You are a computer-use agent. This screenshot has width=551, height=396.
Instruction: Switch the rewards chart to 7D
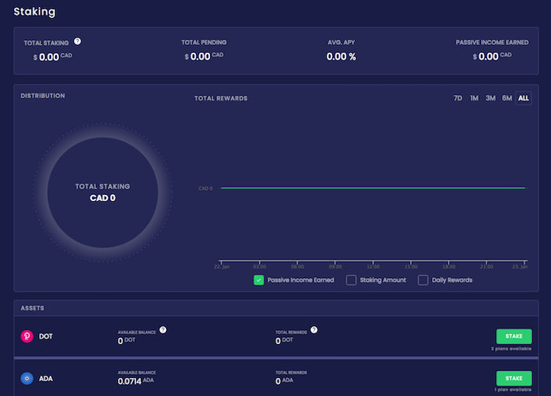click(x=457, y=98)
